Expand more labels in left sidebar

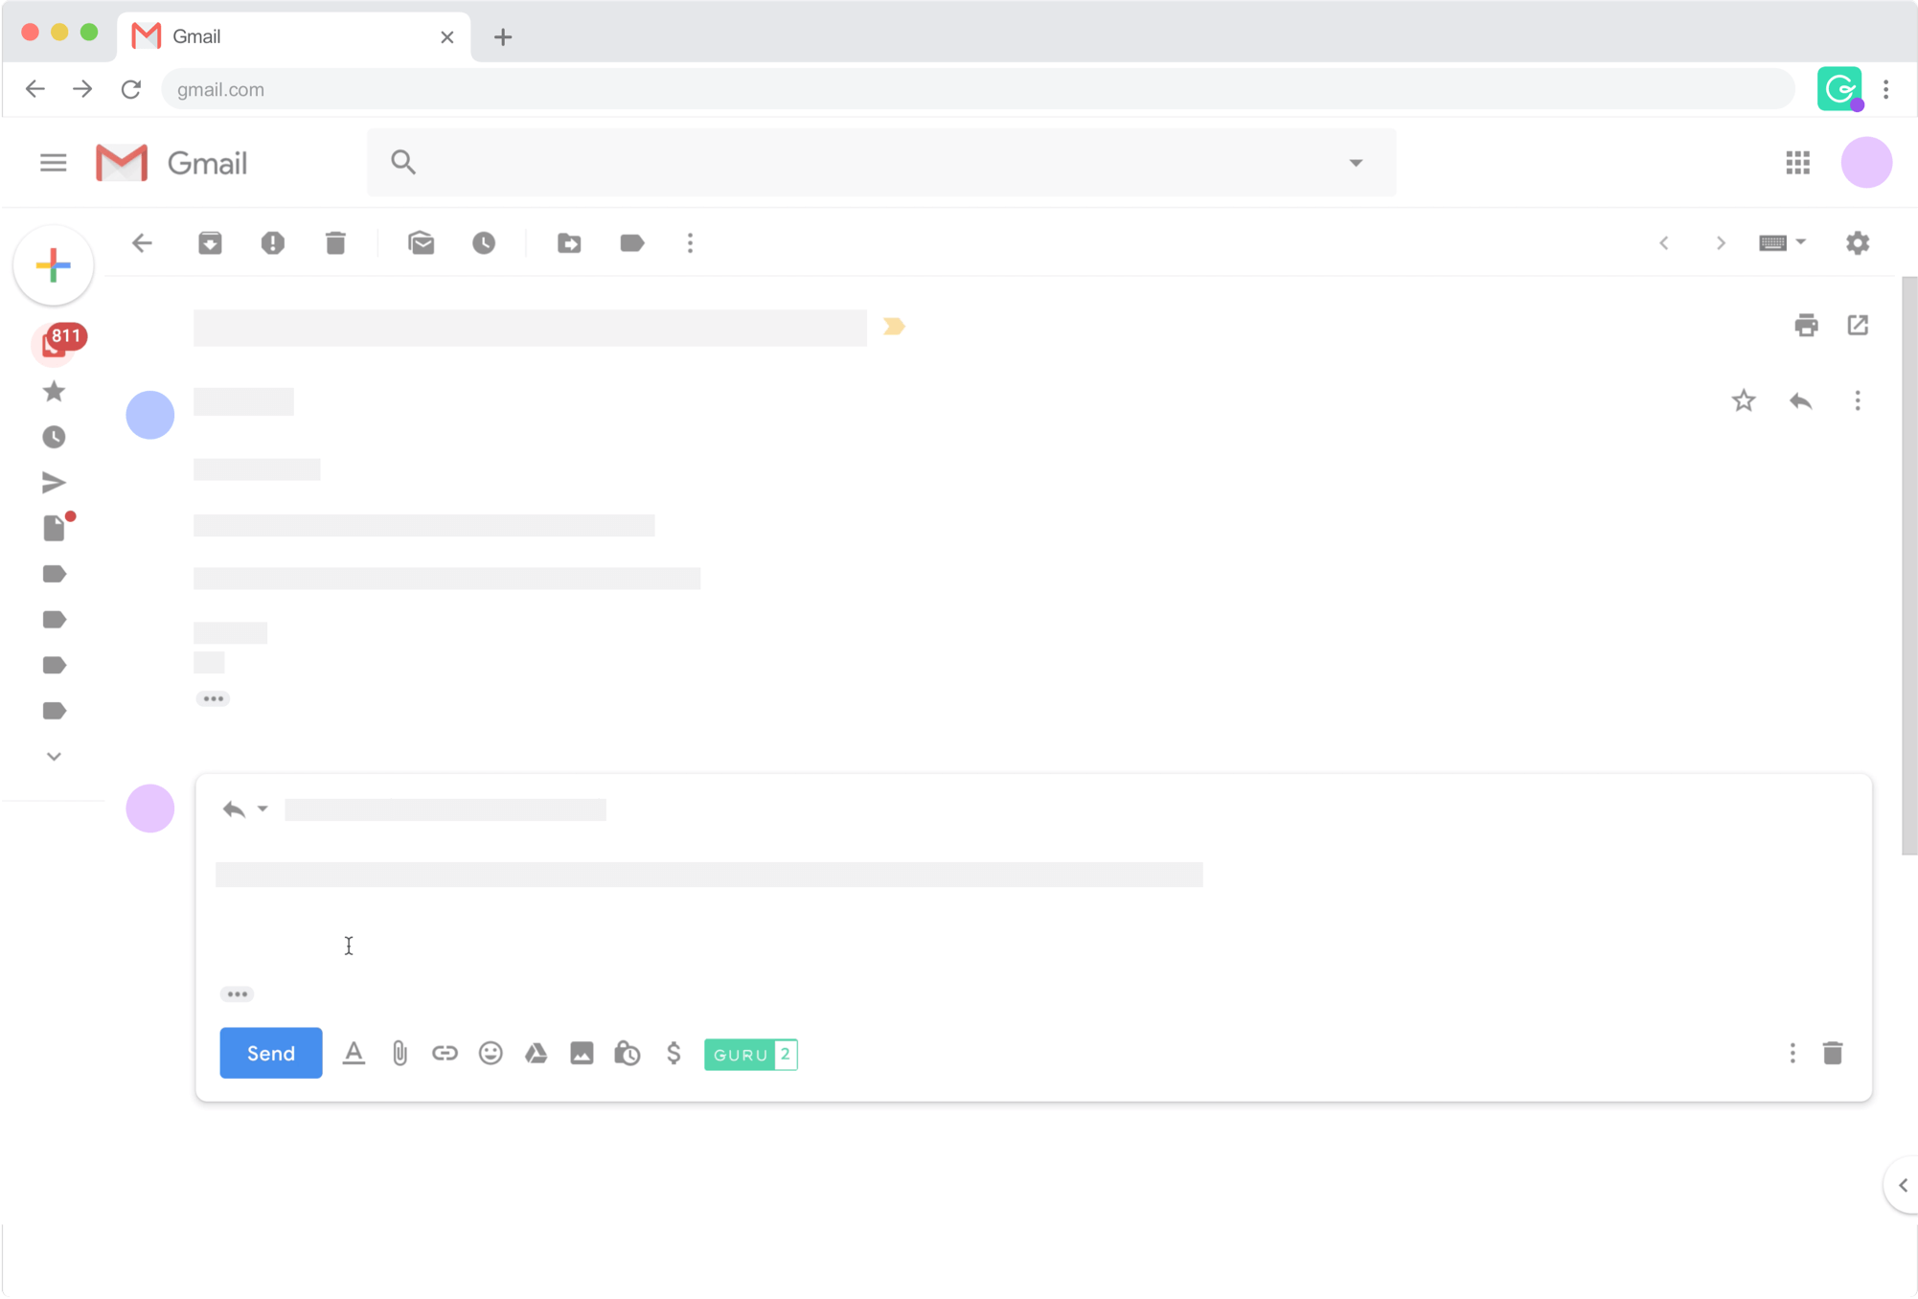[x=54, y=757]
